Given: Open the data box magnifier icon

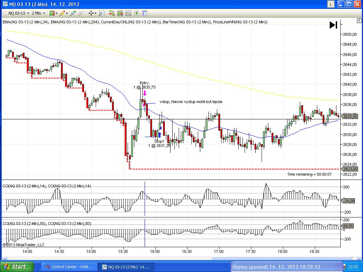Looking at the screenshot, I should [101, 13].
